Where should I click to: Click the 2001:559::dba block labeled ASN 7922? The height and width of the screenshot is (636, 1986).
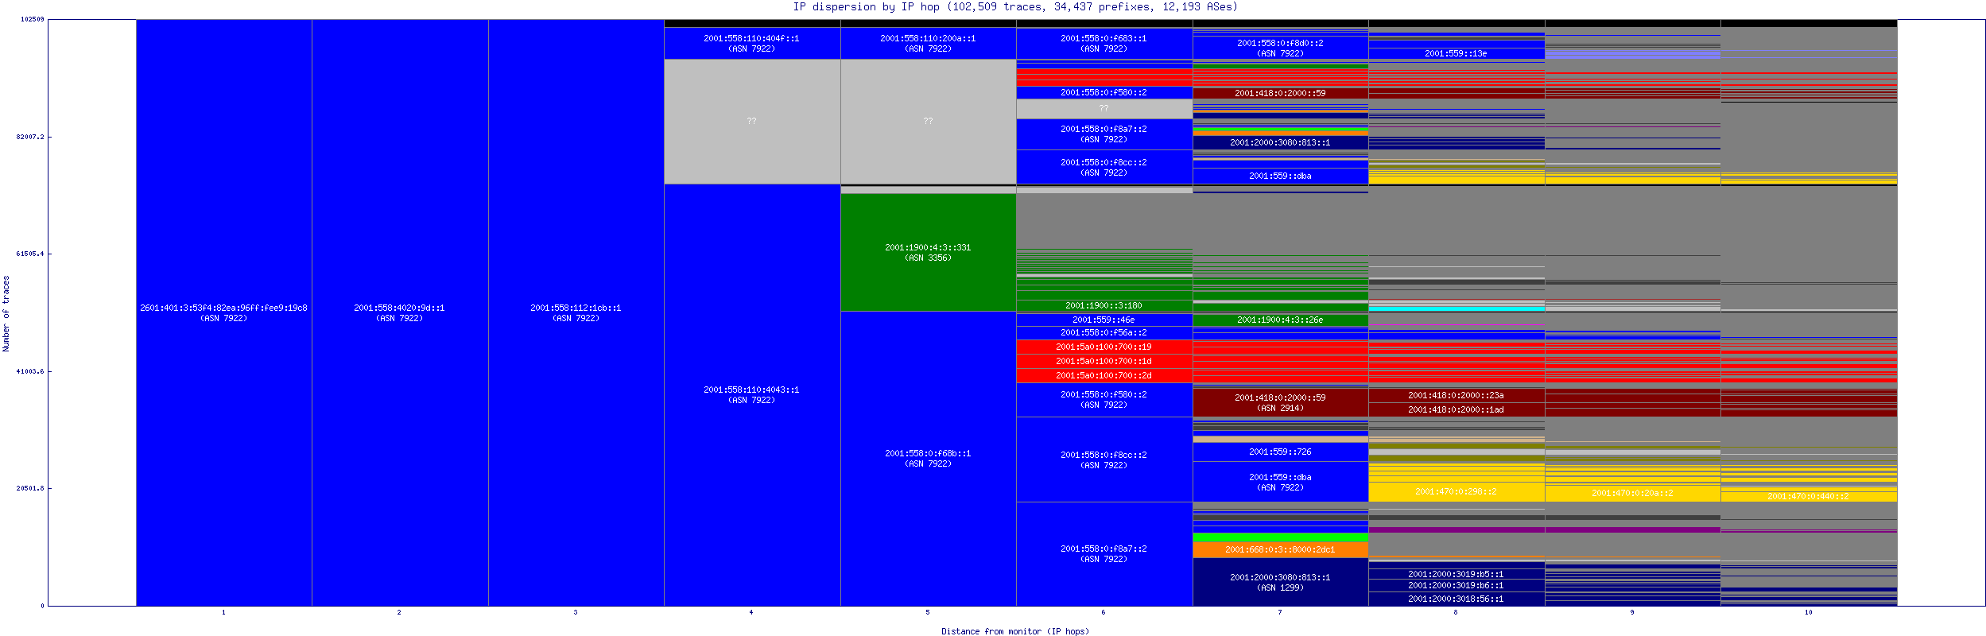(x=1280, y=482)
